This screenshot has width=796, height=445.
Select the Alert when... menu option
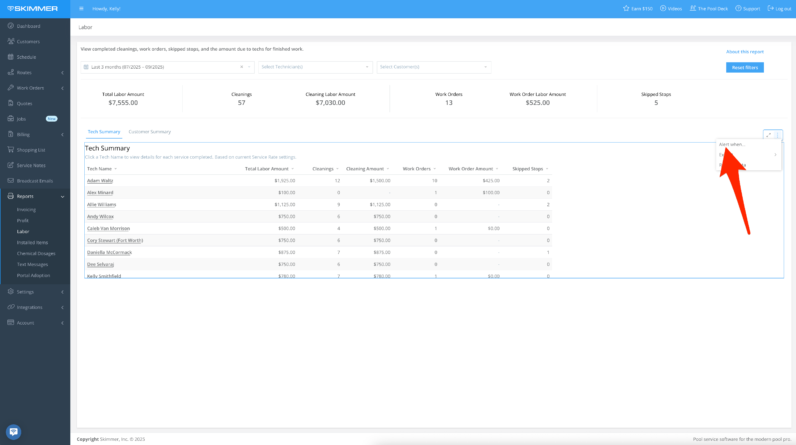coord(732,144)
